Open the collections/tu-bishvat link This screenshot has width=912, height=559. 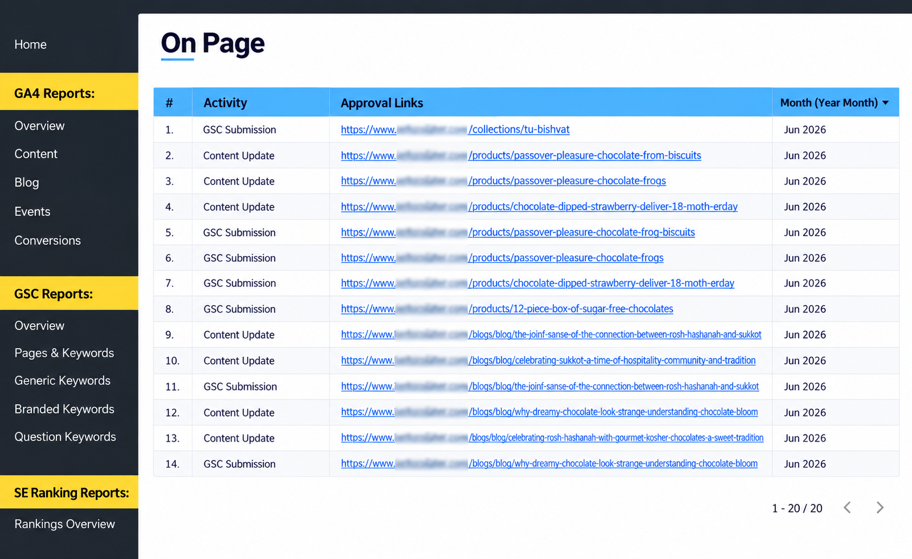(x=455, y=129)
